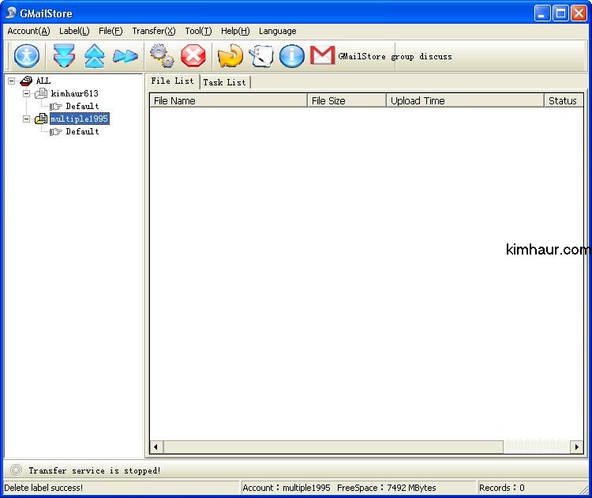Click the blue account person icon

click(27, 56)
